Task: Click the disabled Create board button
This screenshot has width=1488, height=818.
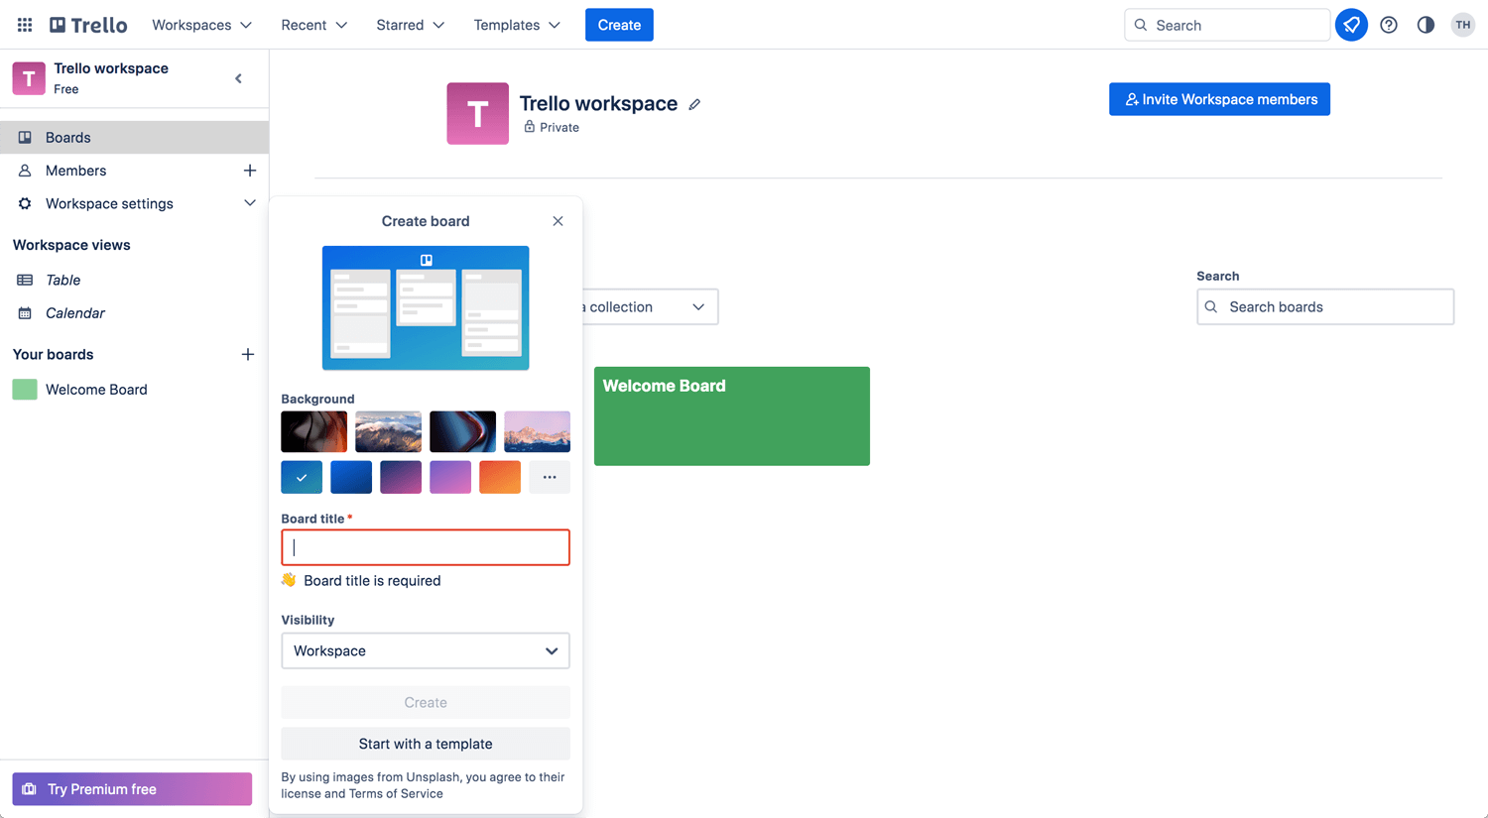Action: (x=426, y=702)
